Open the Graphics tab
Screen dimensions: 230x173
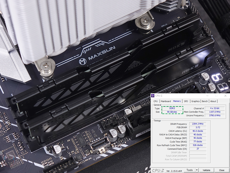(195, 101)
